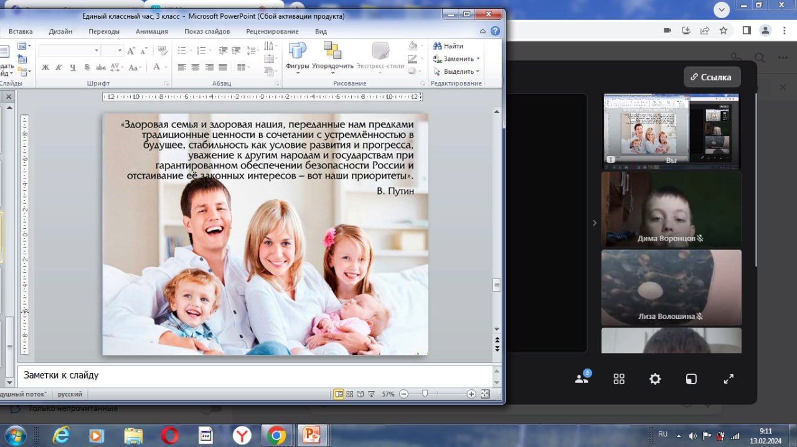Open the Заменить dropdown arrow

click(x=478, y=59)
